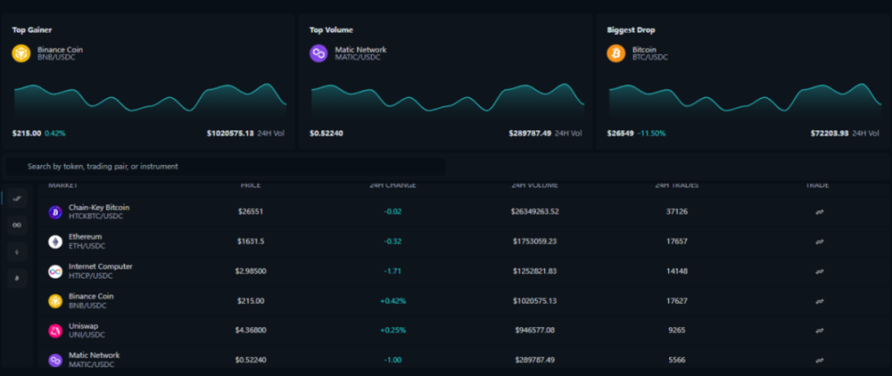Click the -1.71 change value
The width and height of the screenshot is (892, 376).
(x=393, y=271)
